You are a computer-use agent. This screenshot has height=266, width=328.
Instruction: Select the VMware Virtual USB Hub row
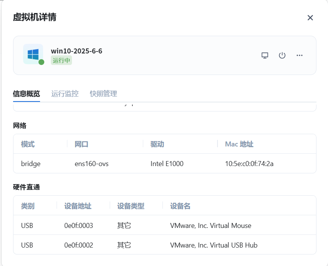(214, 245)
